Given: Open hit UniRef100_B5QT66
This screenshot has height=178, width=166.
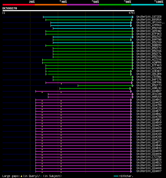Looking at the screenshot, I should click(149, 51).
